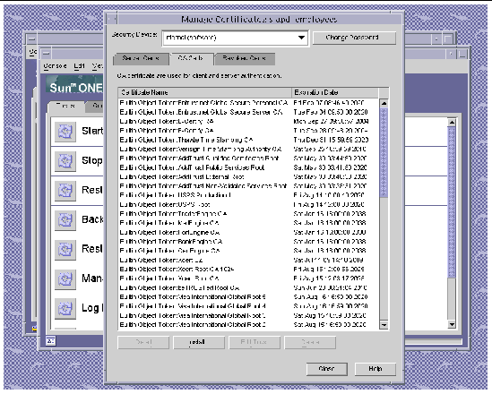Click the Thawte row's Thu Dec 31 expiration date

point(331,140)
